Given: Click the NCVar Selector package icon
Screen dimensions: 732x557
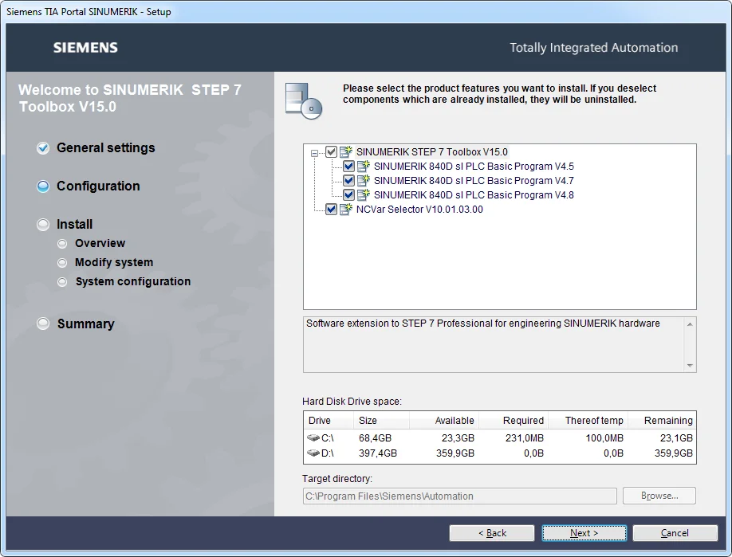Looking at the screenshot, I should pos(346,210).
